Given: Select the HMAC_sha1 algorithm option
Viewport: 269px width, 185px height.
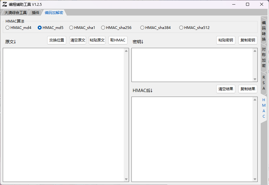Looking at the screenshot, I should 71,28.
